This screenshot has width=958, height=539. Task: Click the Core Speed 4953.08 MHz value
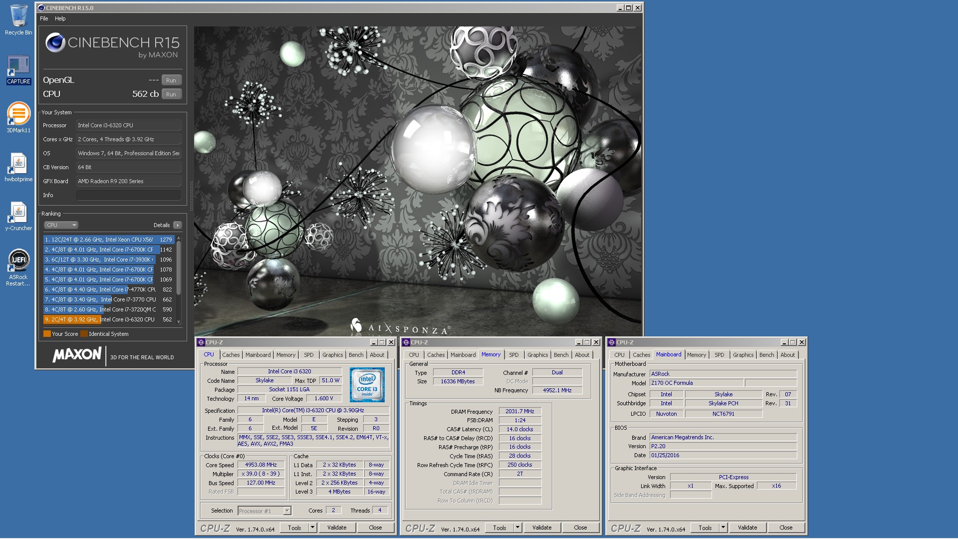[261, 465]
